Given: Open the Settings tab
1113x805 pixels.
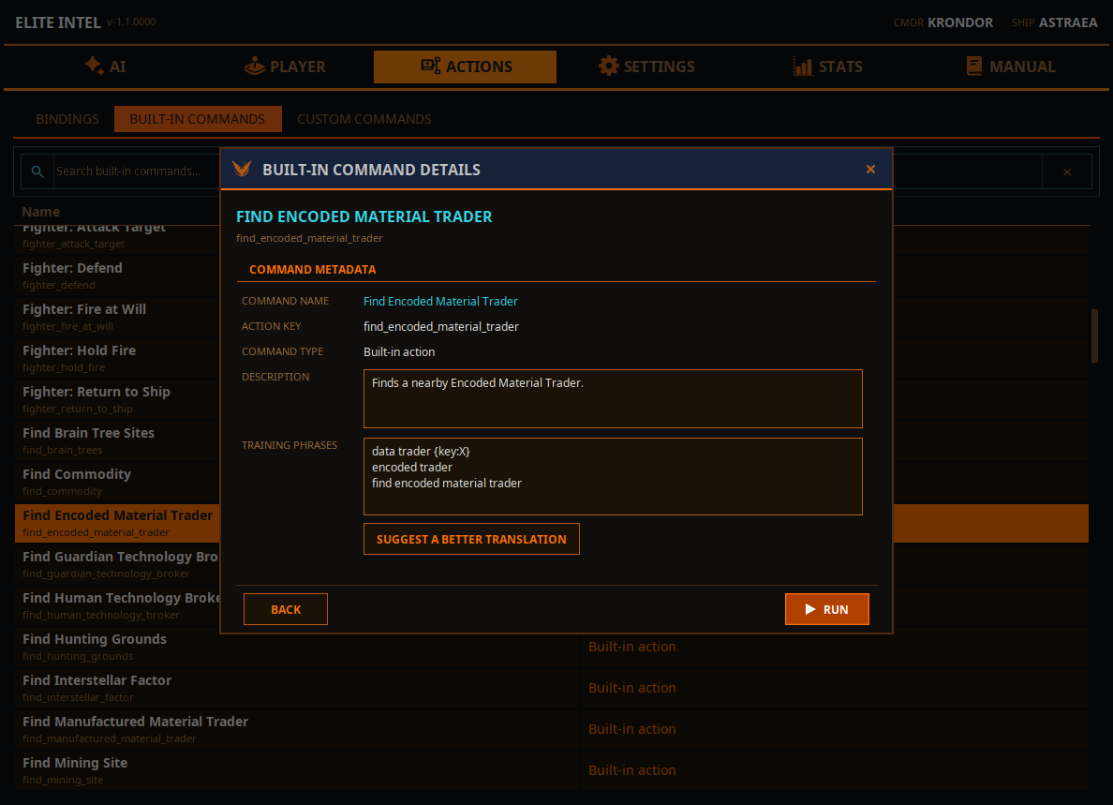Looking at the screenshot, I should (646, 67).
